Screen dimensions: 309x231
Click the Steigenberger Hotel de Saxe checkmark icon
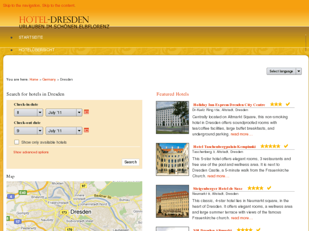pos(269,188)
